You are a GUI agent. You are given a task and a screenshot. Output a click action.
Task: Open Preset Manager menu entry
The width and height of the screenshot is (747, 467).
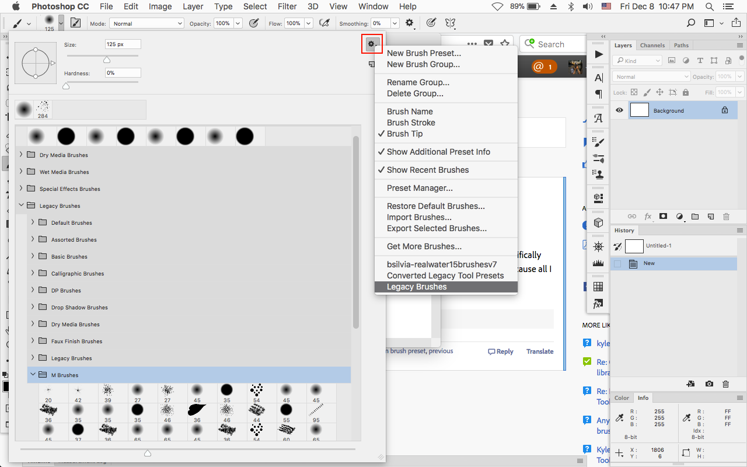(x=420, y=188)
